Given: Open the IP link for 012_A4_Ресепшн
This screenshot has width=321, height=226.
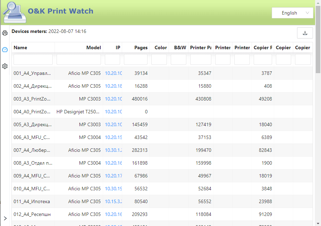Looking at the screenshot, I should [113, 214].
